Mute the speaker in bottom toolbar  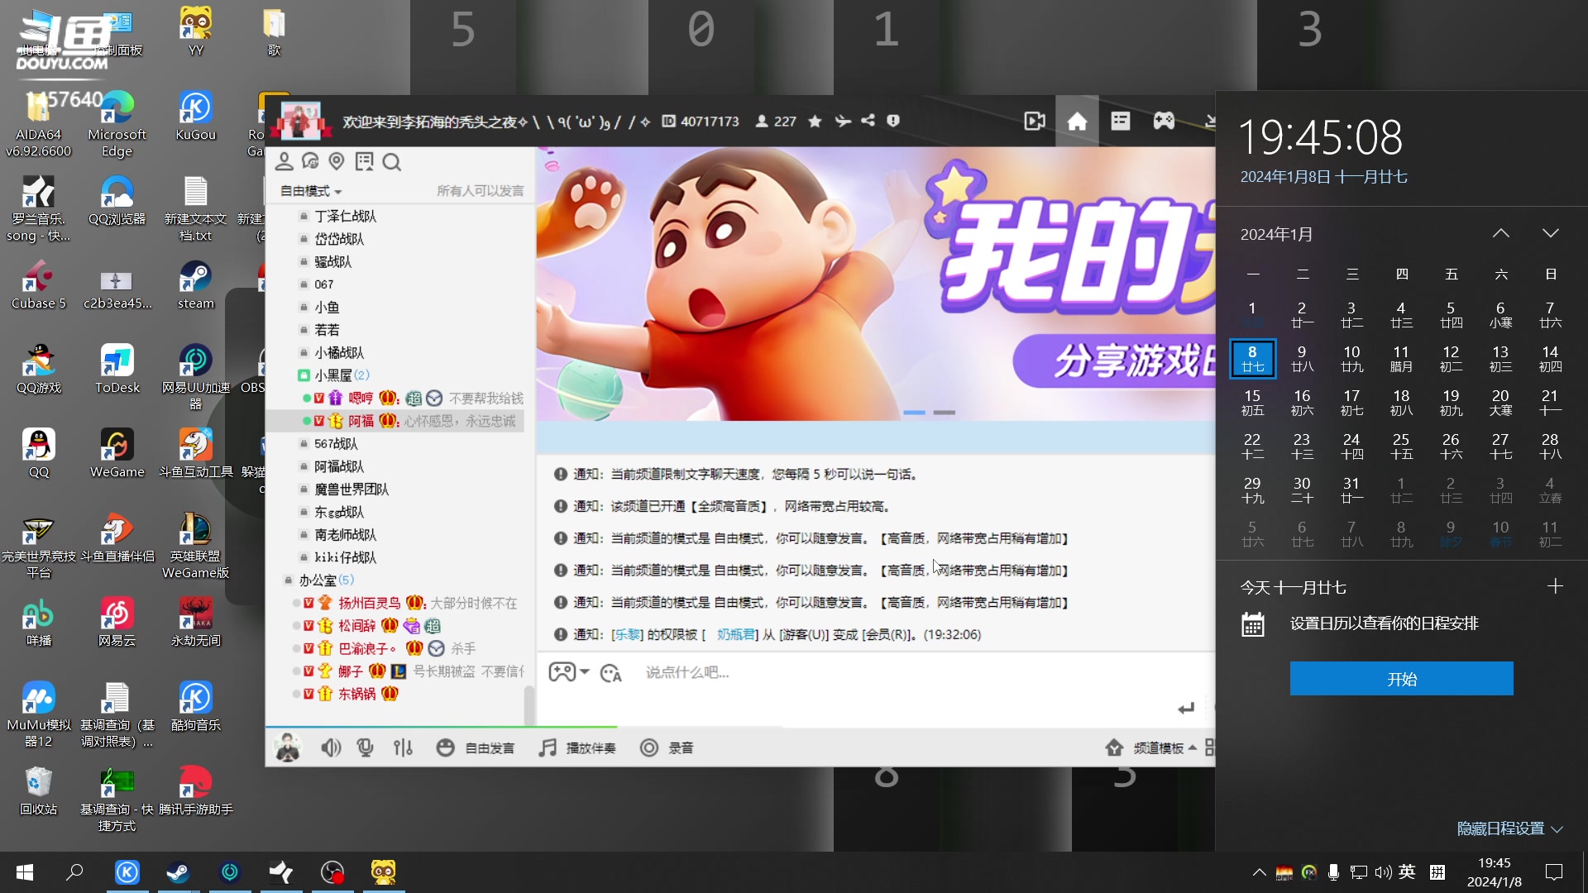point(331,747)
